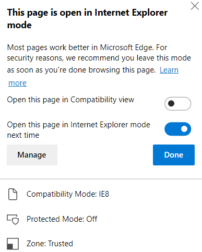Click the "Open this page in Compatibility view" label

(70, 100)
